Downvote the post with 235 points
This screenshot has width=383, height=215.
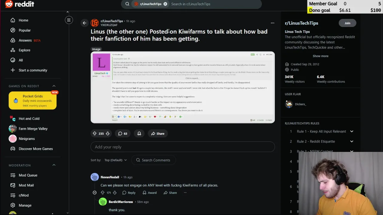coord(108,133)
